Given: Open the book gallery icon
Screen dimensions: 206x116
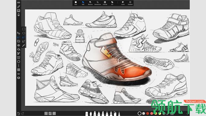Looking at the screenshot, I should pyautogui.click(x=19, y=10).
